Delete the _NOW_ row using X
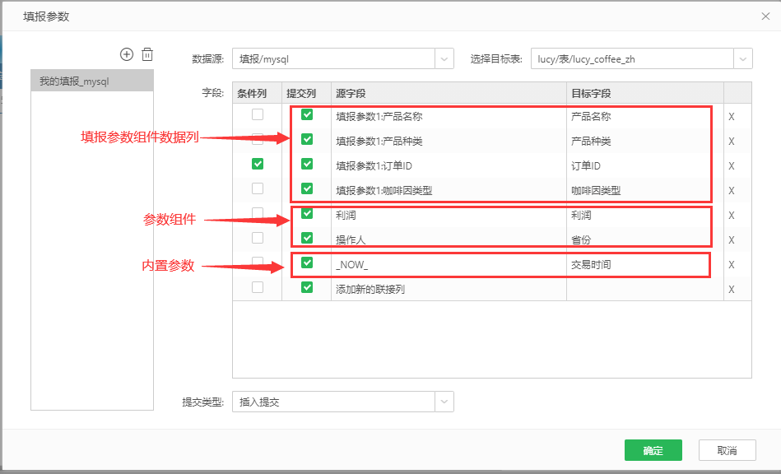The image size is (781, 474). click(731, 265)
